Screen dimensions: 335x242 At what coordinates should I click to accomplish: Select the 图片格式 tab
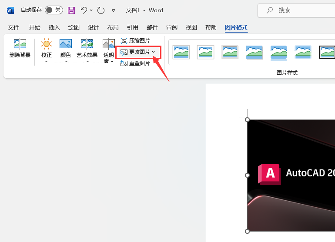tap(236, 27)
